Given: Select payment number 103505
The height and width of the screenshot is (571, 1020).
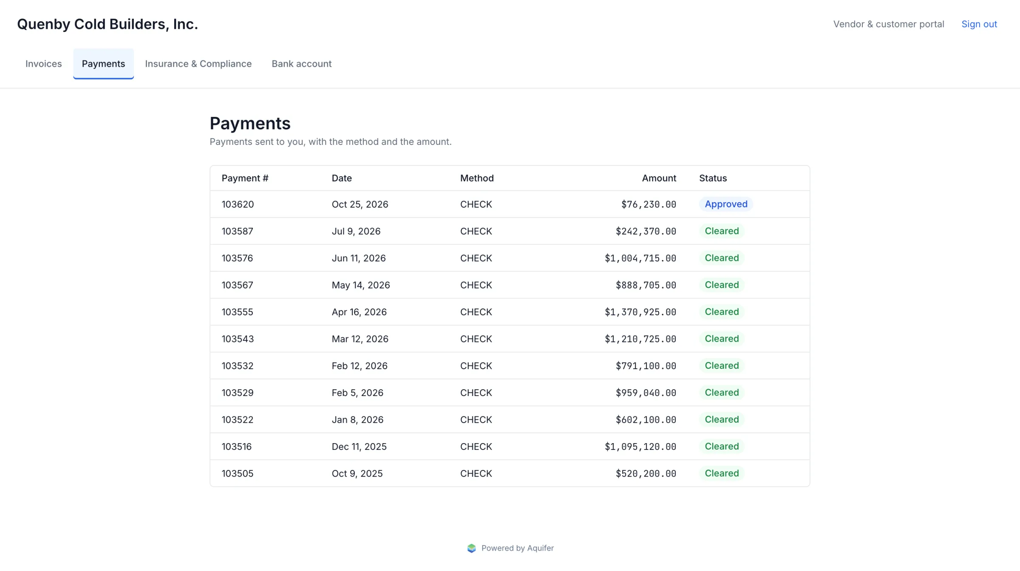Looking at the screenshot, I should [237, 474].
